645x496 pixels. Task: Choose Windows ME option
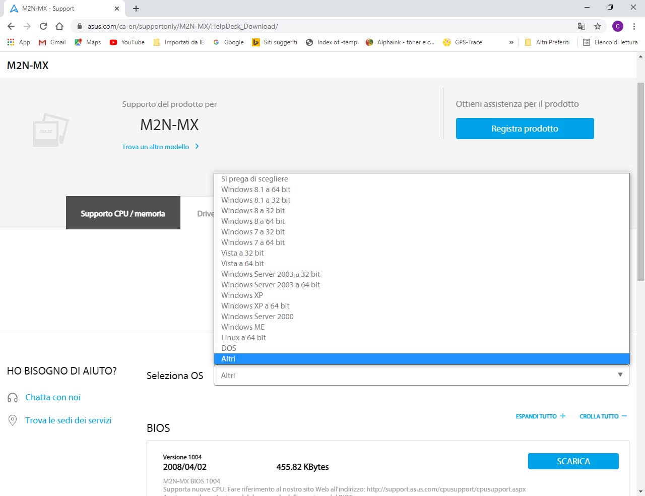pyautogui.click(x=421, y=327)
